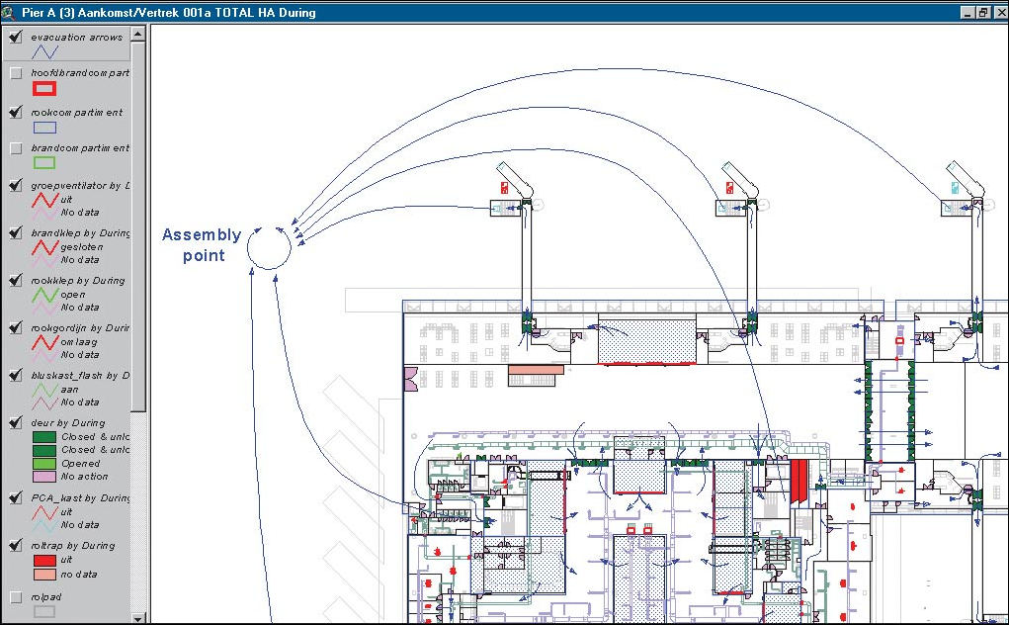Click the Assembly point circle on map
Viewport: 1009px width, 625px height.
[x=269, y=248]
